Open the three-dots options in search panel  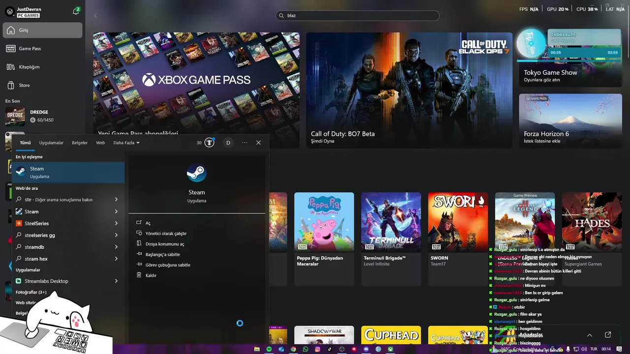point(245,143)
